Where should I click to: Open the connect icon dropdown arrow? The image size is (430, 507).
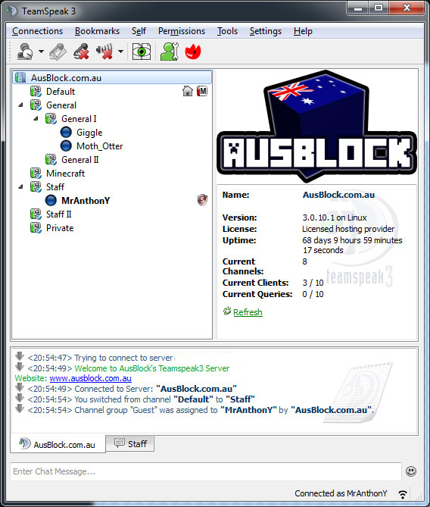[41, 52]
